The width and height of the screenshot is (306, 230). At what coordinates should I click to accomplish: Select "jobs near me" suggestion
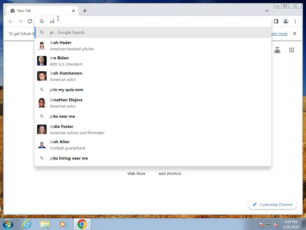pyautogui.click(x=153, y=116)
